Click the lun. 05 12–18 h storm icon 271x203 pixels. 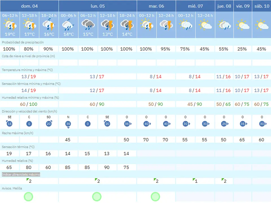[x=108, y=25]
